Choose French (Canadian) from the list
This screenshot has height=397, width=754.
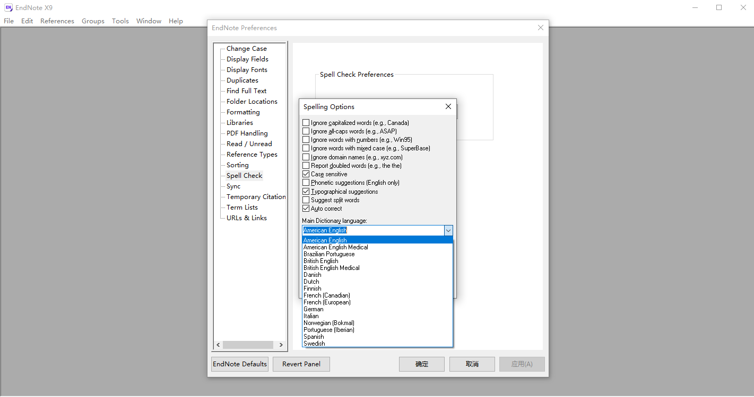pyautogui.click(x=377, y=295)
